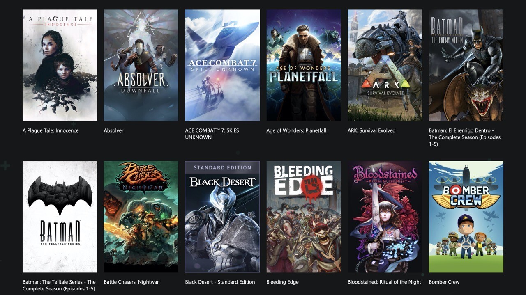Open the white Batman Telltale Series cover
Image resolution: width=526 pixels, height=295 pixels.
tap(60, 217)
